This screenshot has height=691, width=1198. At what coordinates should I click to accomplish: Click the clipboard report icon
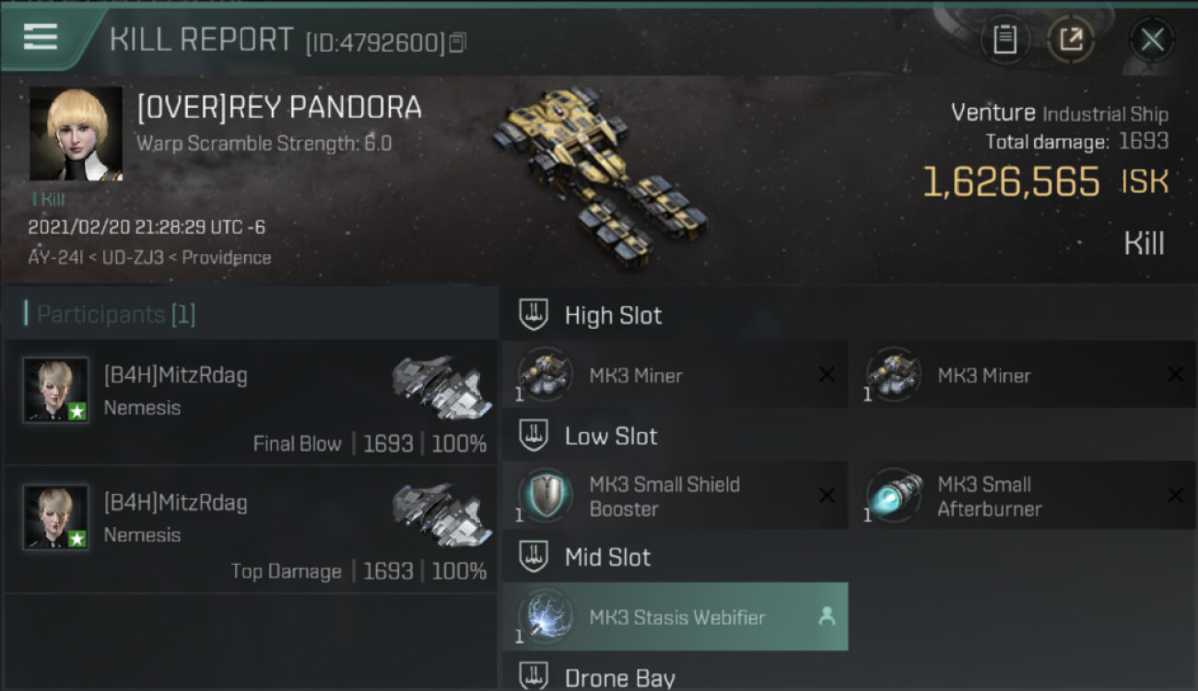pos(1004,40)
